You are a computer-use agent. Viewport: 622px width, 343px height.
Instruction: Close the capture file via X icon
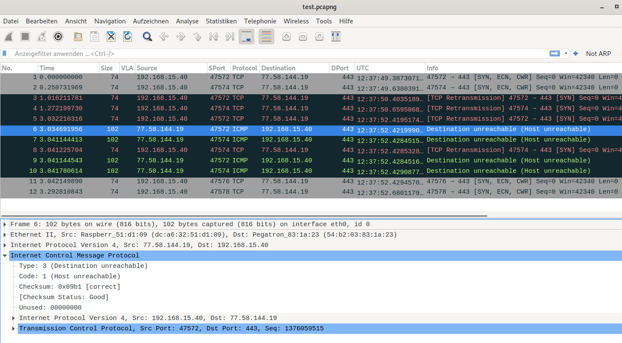click(111, 37)
